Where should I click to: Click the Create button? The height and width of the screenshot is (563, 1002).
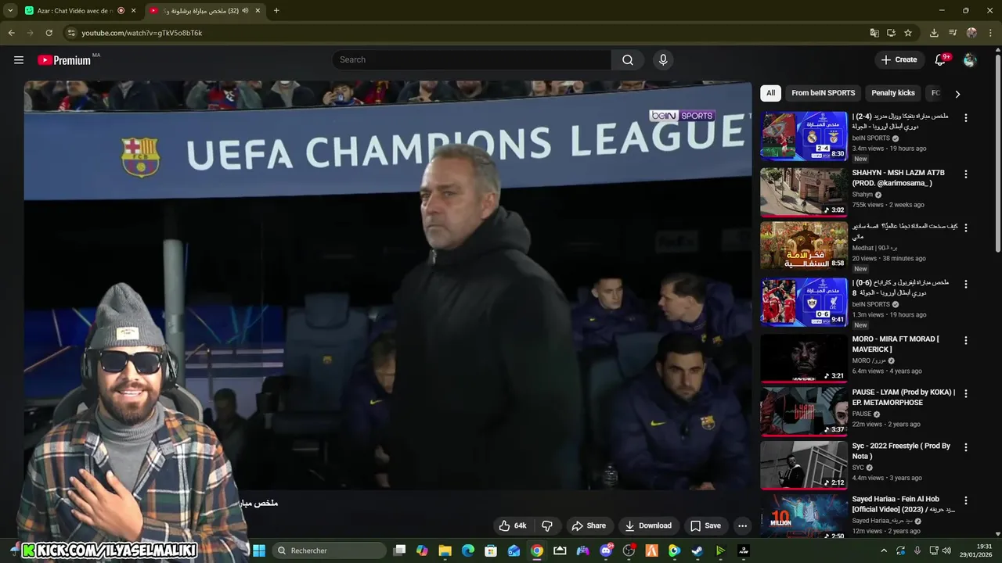[x=899, y=60]
